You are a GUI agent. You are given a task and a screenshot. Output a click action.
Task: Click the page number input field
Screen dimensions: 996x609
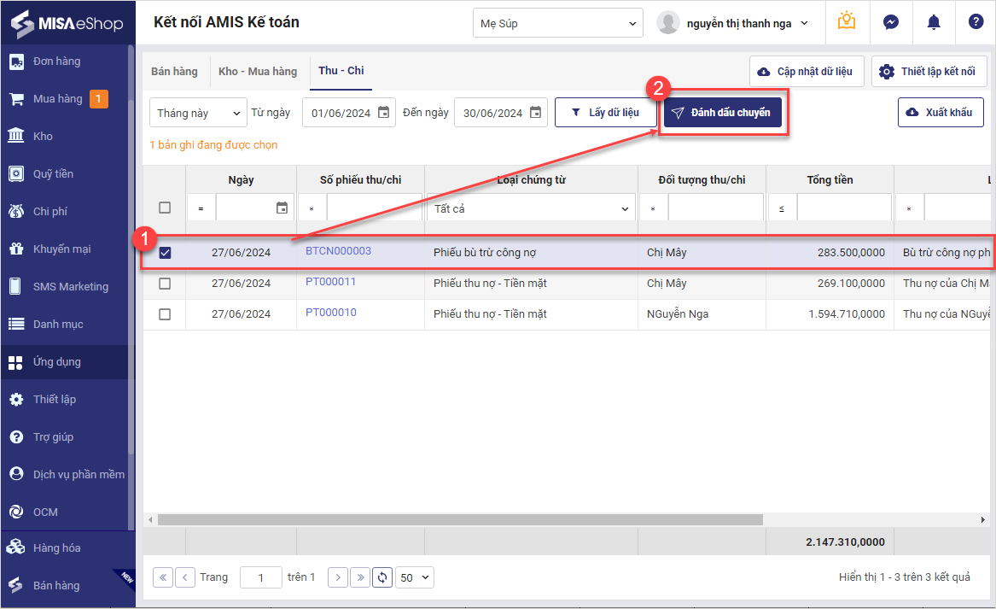pyautogui.click(x=261, y=577)
